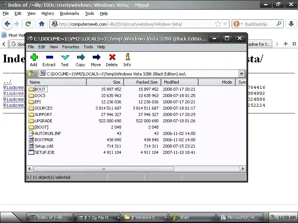
Task: Sort list by Size column header
Action: pos(105,82)
